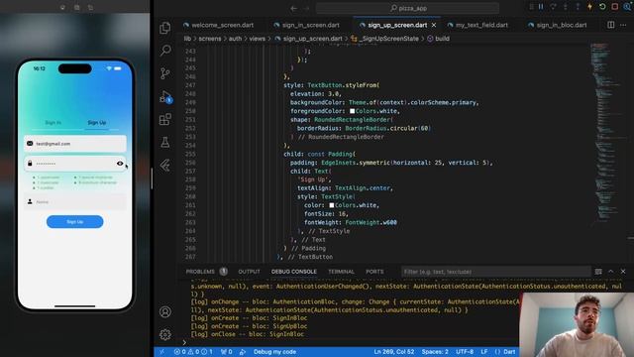Open the editor More Actions menu

pyautogui.click(x=623, y=25)
